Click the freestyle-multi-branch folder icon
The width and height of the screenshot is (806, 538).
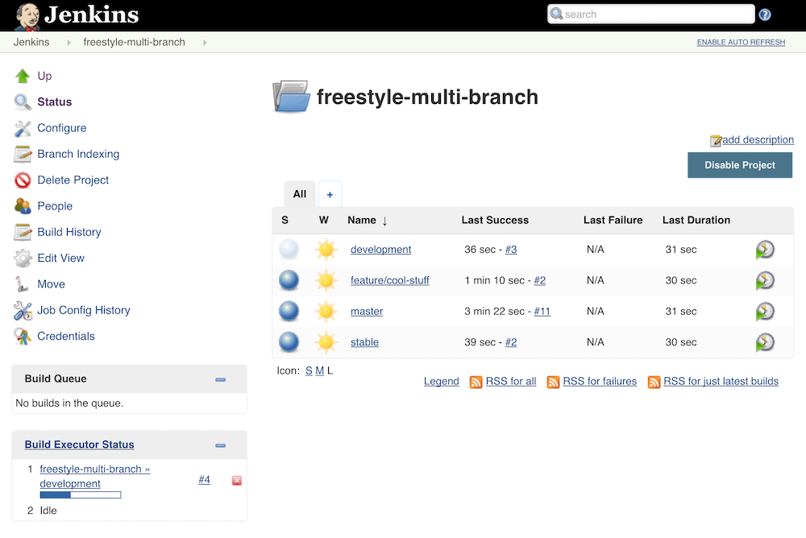pos(291,97)
